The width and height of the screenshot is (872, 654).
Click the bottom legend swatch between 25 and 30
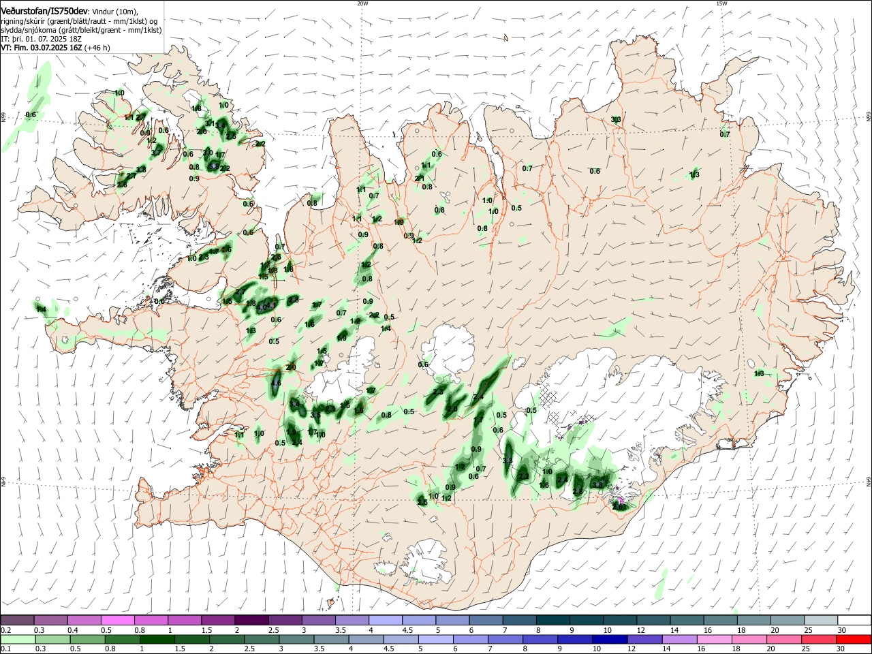point(819,640)
